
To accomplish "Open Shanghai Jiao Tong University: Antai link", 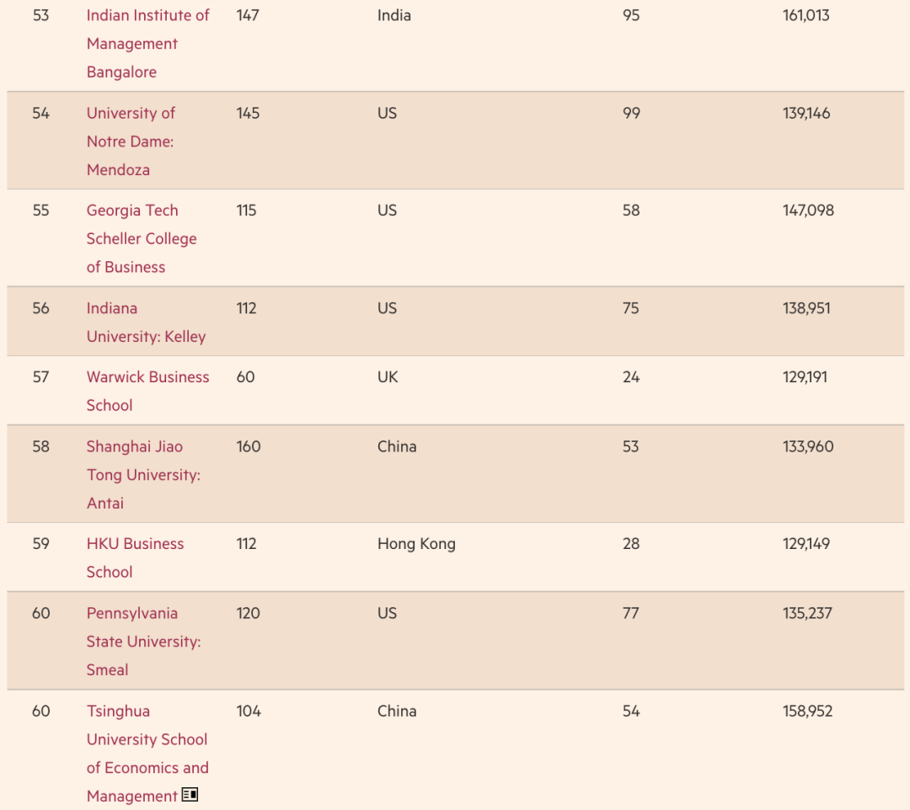I will click(143, 475).
